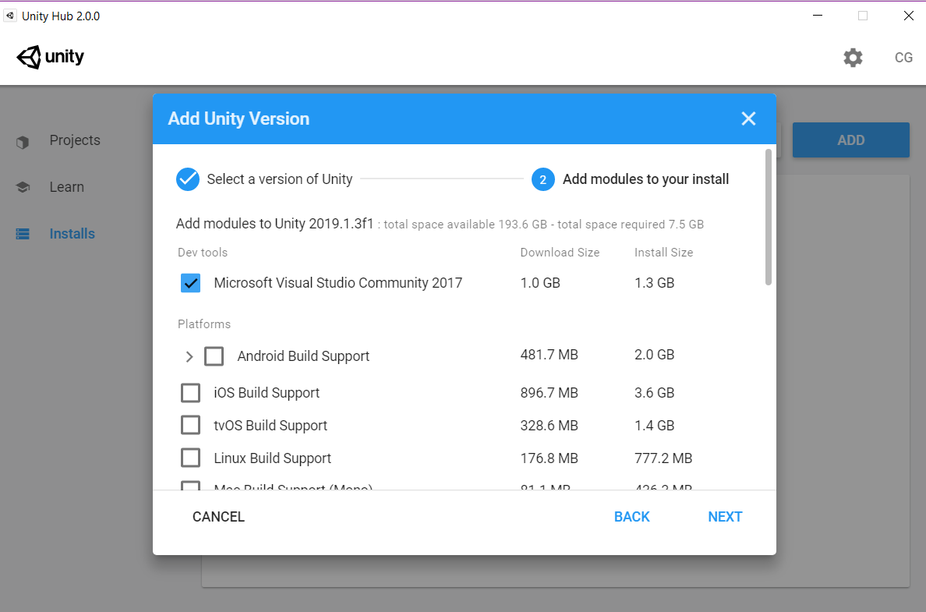Click the Android Build Support label

tap(303, 356)
